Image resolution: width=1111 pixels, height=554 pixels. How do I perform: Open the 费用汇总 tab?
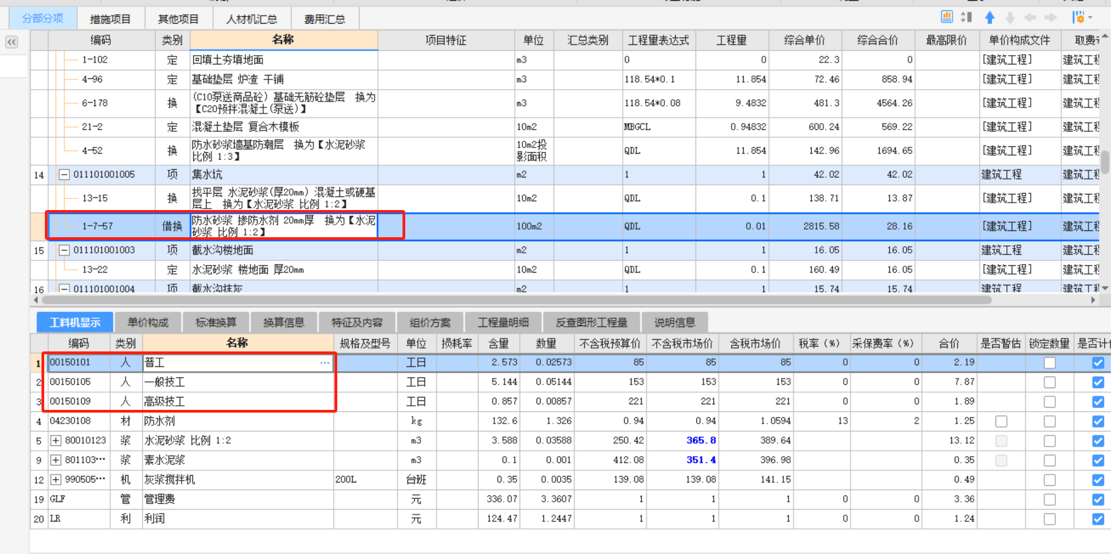(x=324, y=19)
